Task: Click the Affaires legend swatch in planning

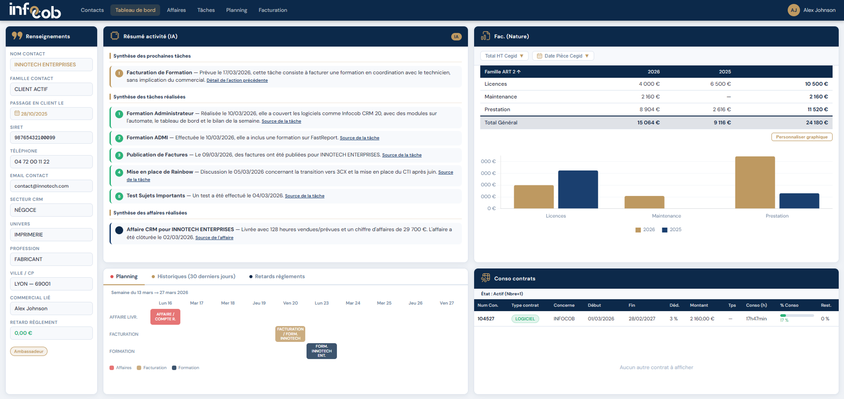Action: [112, 368]
